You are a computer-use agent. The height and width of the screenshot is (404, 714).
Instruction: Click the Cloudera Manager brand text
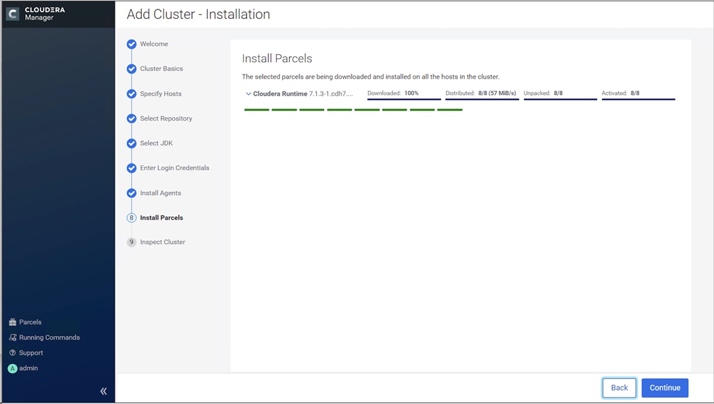[45, 14]
